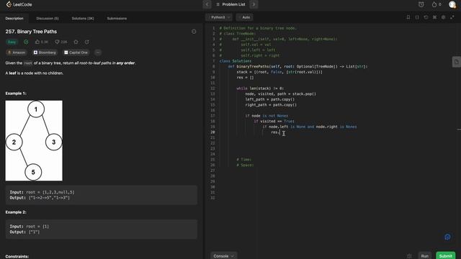Image resolution: width=461 pixels, height=259 pixels.
Task: Click the '# Space:' comment line
Action: coord(245,165)
